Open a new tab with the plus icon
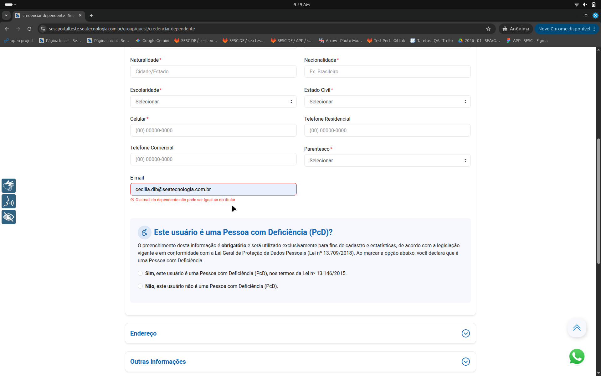Image resolution: width=601 pixels, height=376 pixels. (91, 15)
